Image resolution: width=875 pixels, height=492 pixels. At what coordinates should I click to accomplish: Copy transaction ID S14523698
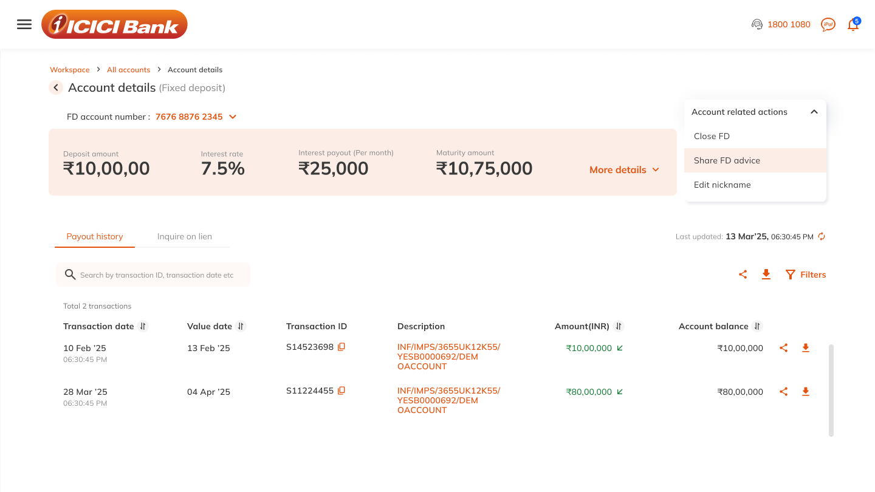341,347
